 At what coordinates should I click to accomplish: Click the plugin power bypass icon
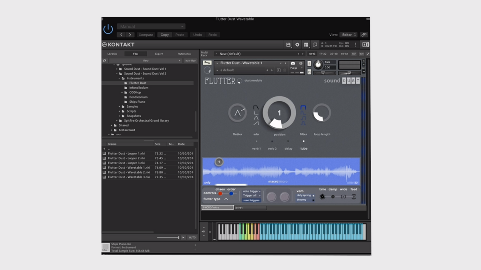coord(108,29)
